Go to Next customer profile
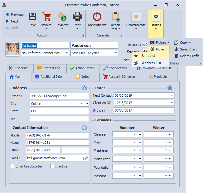This screenshot has height=193, width=203. pyautogui.click(x=12, y=21)
